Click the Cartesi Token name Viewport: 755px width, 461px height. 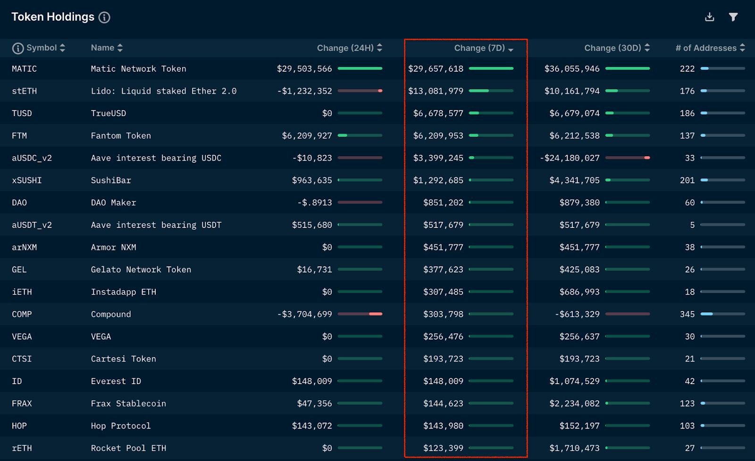124,359
